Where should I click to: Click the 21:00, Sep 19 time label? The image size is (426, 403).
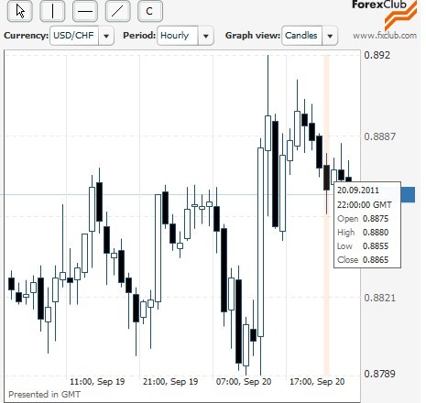(x=170, y=381)
